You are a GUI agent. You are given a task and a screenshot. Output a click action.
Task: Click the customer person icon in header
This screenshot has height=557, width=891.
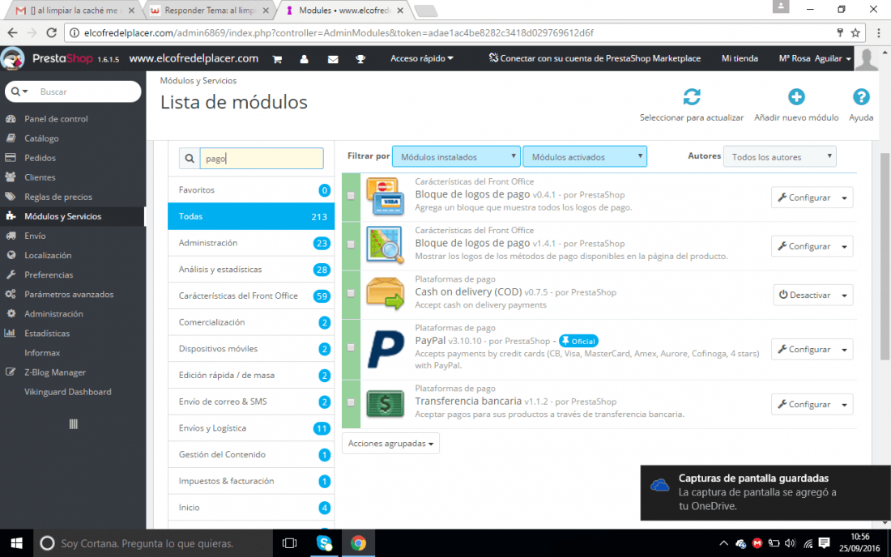point(304,59)
